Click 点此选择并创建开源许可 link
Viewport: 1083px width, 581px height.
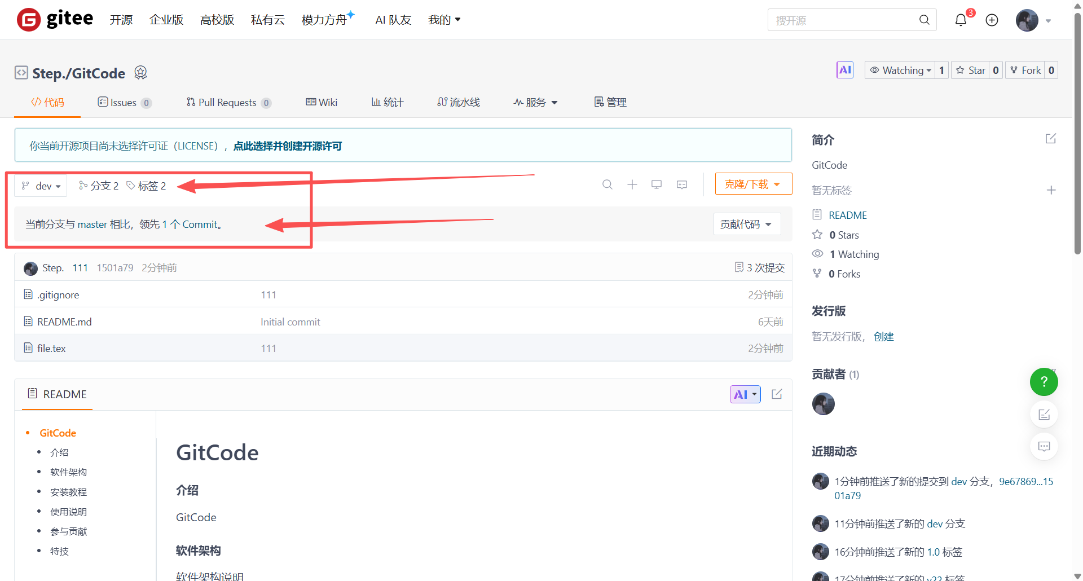[288, 146]
